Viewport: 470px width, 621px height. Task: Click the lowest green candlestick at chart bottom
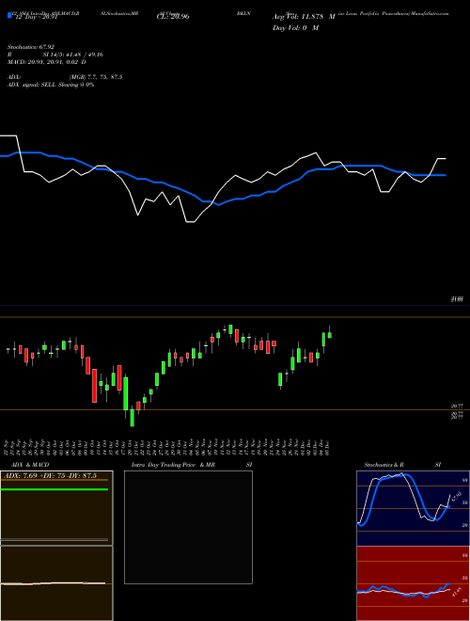133,418
